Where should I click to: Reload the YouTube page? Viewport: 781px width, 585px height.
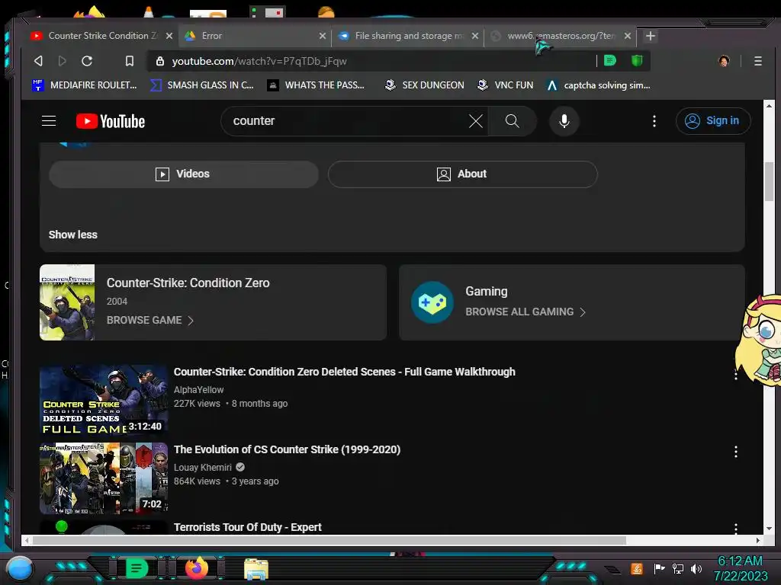coord(87,61)
